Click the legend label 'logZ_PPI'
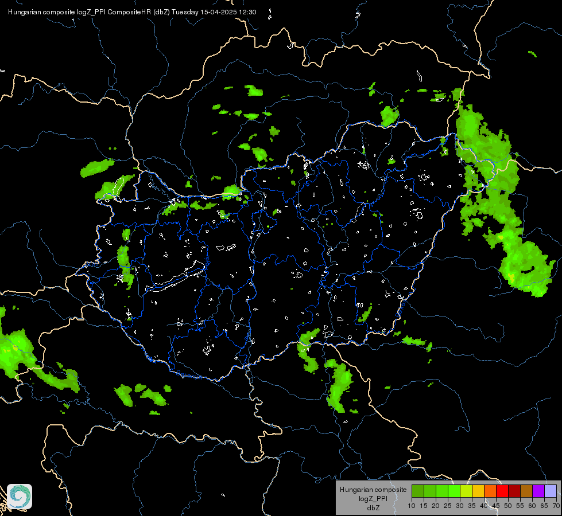This screenshot has height=516, width=562. [x=373, y=499]
